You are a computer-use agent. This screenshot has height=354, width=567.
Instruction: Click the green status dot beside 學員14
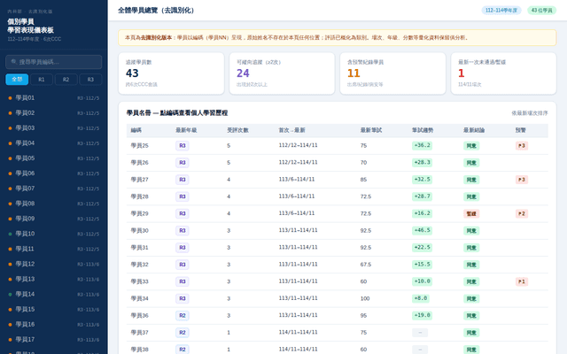10,294
